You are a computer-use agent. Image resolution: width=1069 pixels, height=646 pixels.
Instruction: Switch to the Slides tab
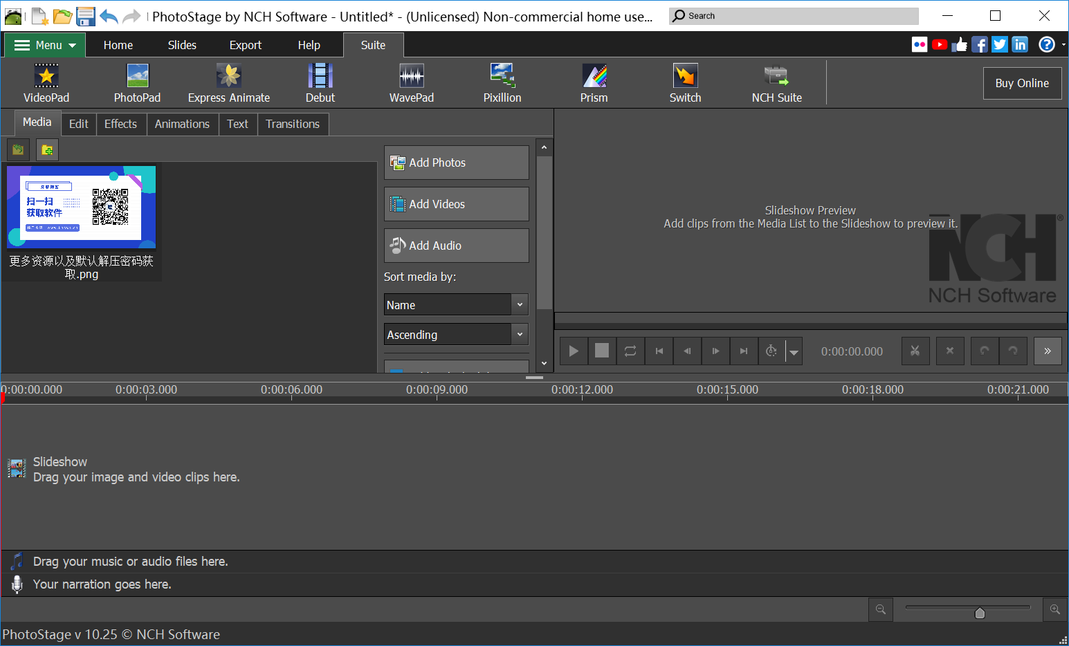(182, 45)
